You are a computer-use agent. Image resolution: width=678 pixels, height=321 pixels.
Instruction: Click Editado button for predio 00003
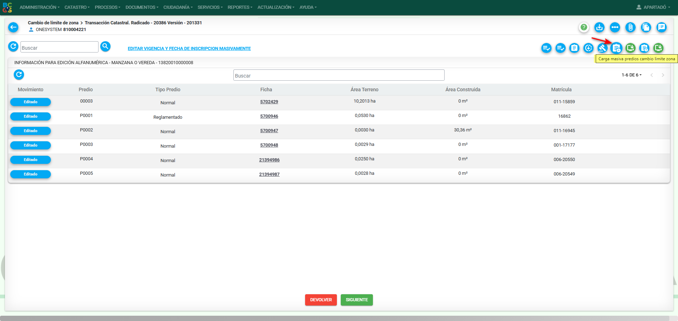(30, 102)
